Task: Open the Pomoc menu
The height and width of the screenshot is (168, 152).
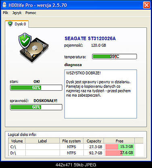Action: click(x=31, y=13)
